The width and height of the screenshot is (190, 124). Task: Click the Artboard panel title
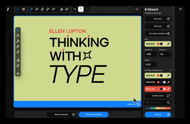[x=151, y=9]
